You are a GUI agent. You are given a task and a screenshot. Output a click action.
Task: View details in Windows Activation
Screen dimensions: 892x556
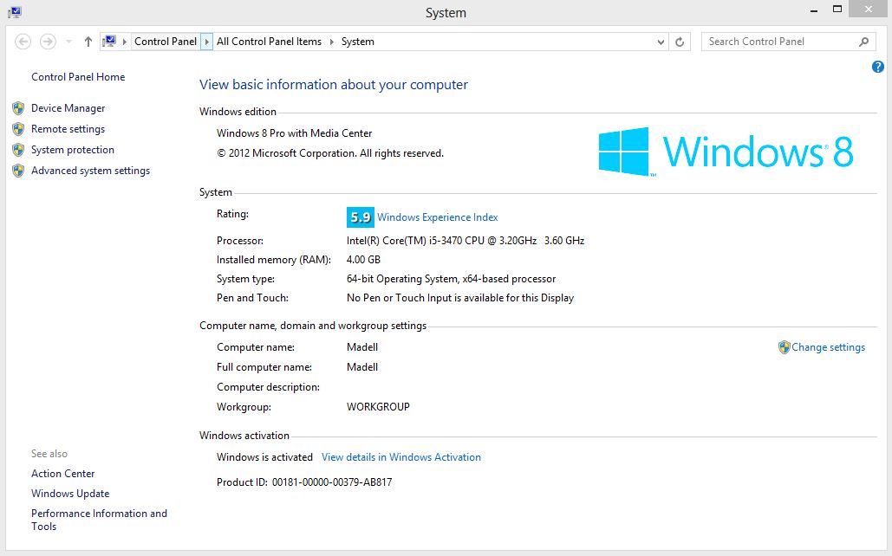pos(401,456)
